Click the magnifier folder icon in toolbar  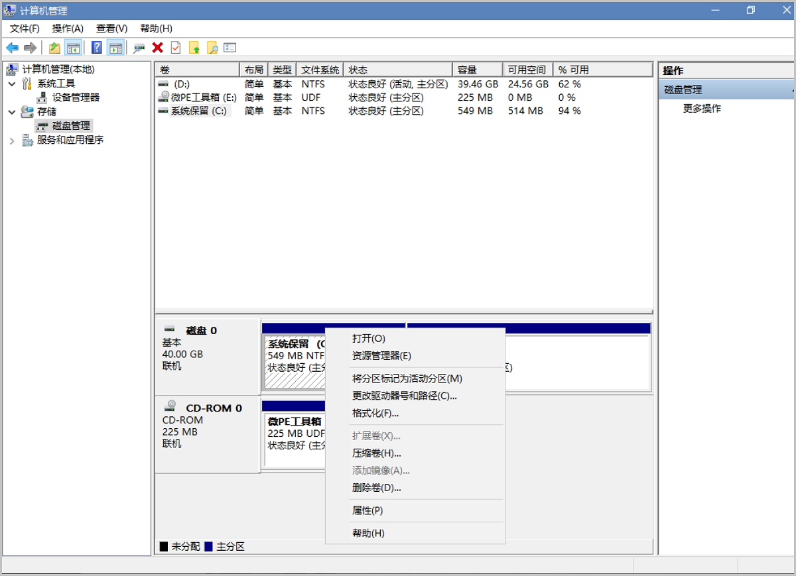(x=212, y=48)
